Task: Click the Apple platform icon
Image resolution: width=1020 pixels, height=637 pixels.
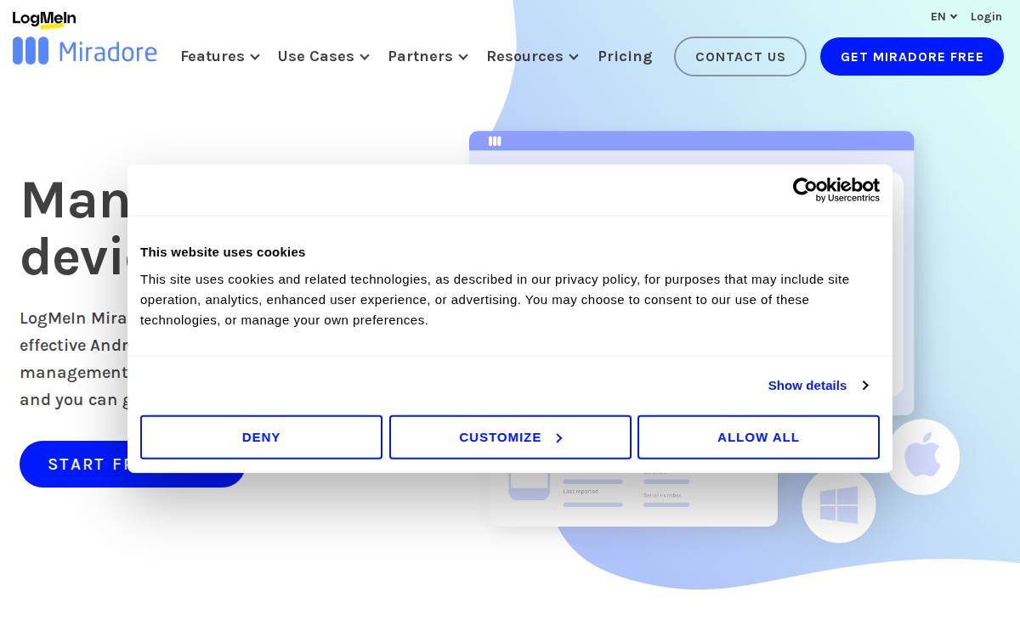Action: click(923, 457)
